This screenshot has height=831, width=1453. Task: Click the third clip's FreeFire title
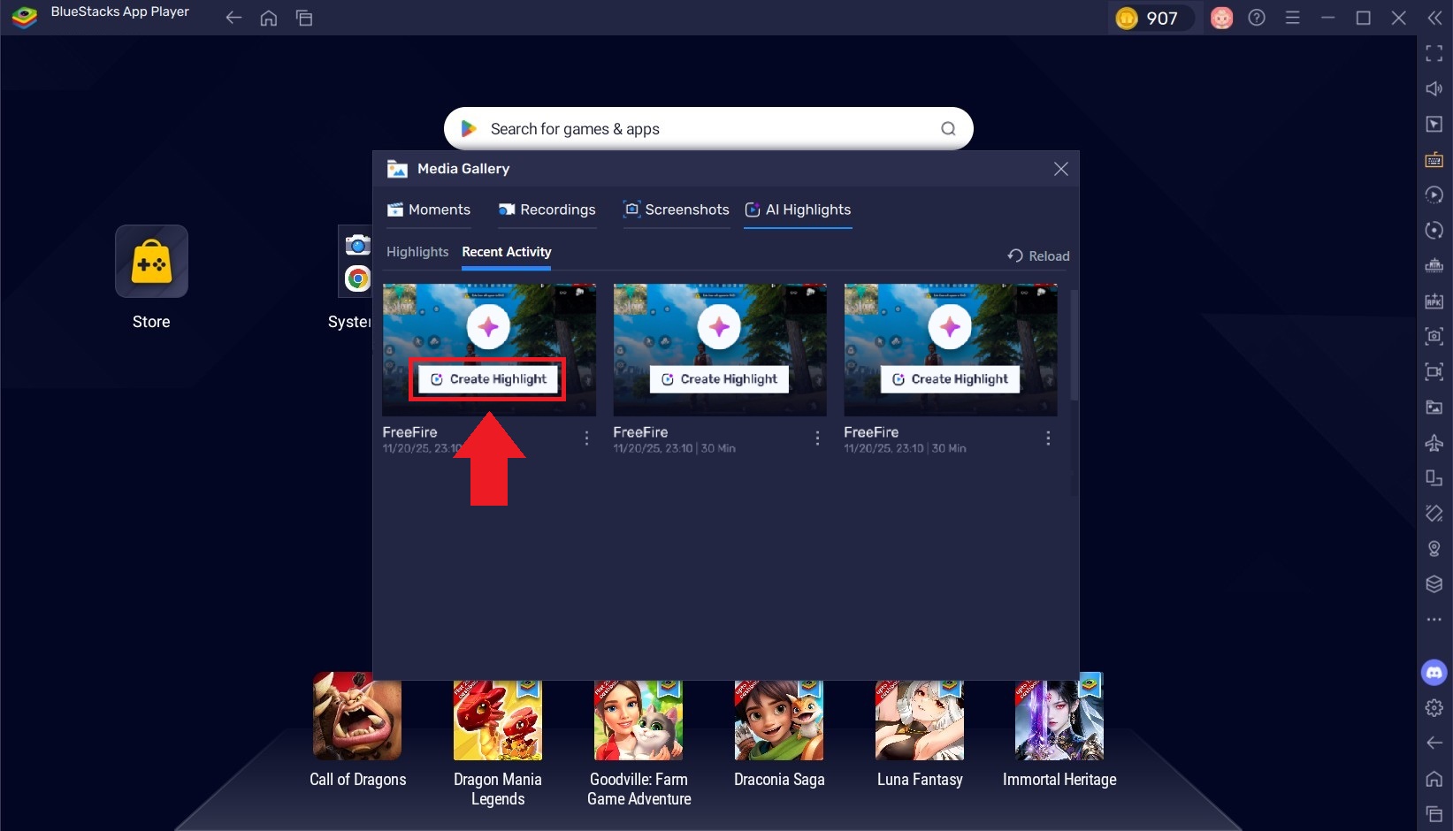click(871, 432)
